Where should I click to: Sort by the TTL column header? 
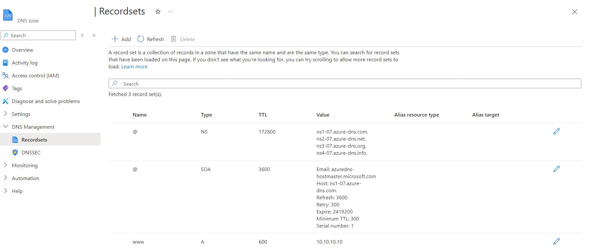pos(263,115)
